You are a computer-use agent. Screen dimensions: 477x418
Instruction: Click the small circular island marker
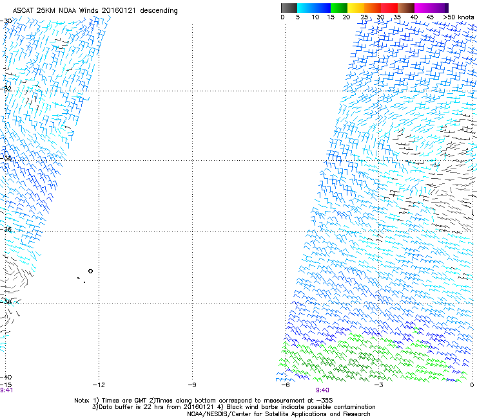pos(90,271)
